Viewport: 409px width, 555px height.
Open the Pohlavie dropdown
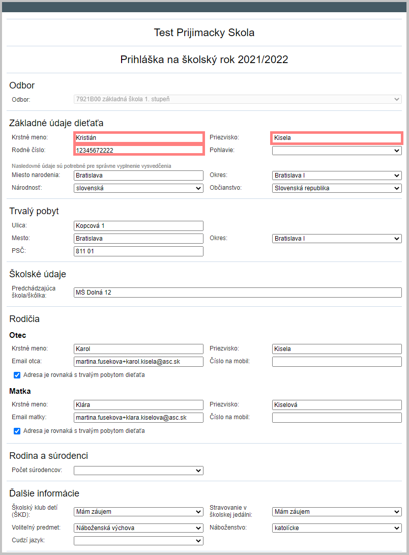[337, 151]
